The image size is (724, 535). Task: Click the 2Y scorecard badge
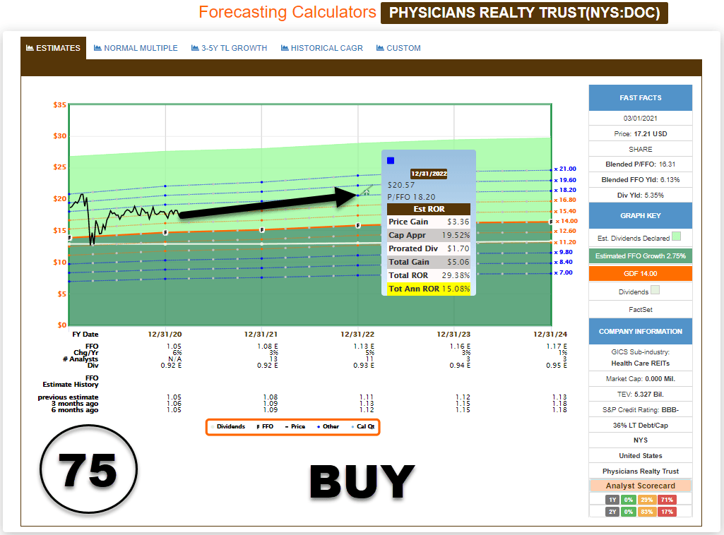click(612, 512)
